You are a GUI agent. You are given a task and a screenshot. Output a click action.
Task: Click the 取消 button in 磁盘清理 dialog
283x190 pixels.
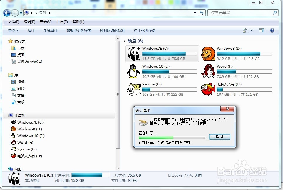(220, 137)
